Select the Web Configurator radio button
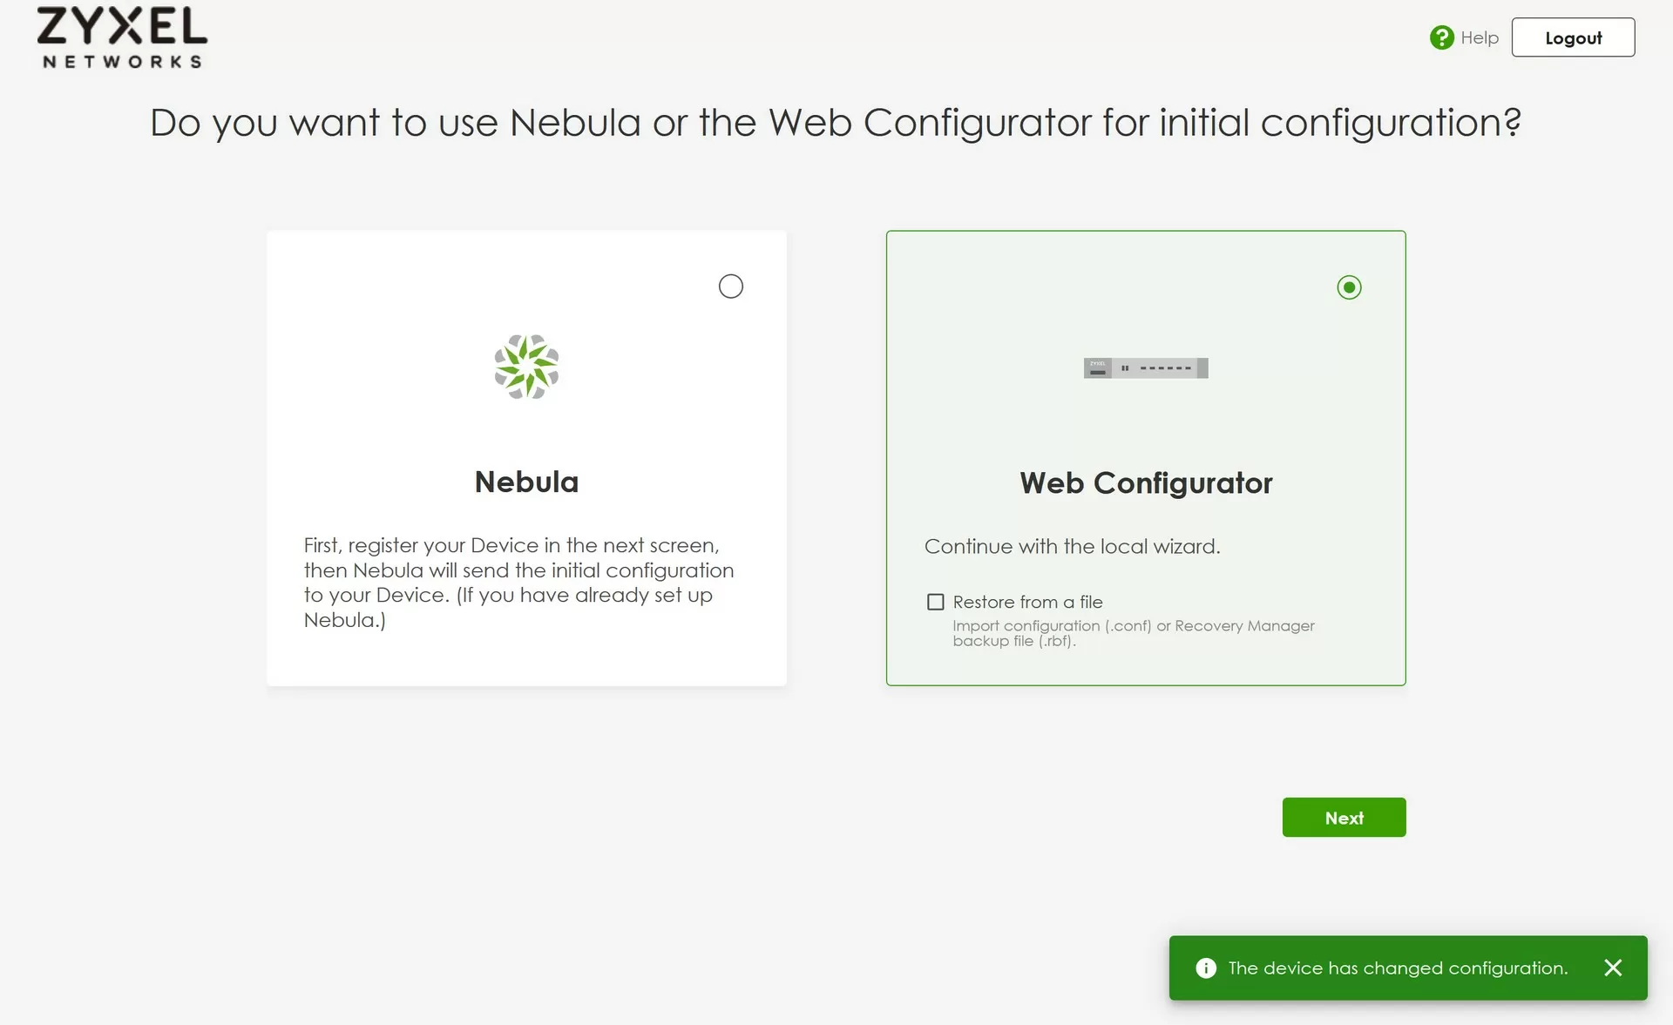The width and height of the screenshot is (1673, 1025). tap(1349, 287)
